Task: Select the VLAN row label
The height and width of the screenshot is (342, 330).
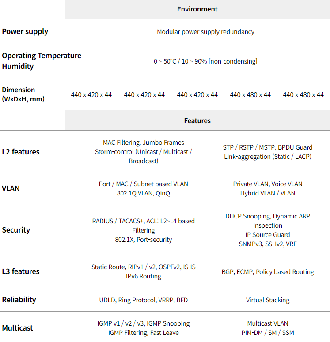Action: click(11, 188)
